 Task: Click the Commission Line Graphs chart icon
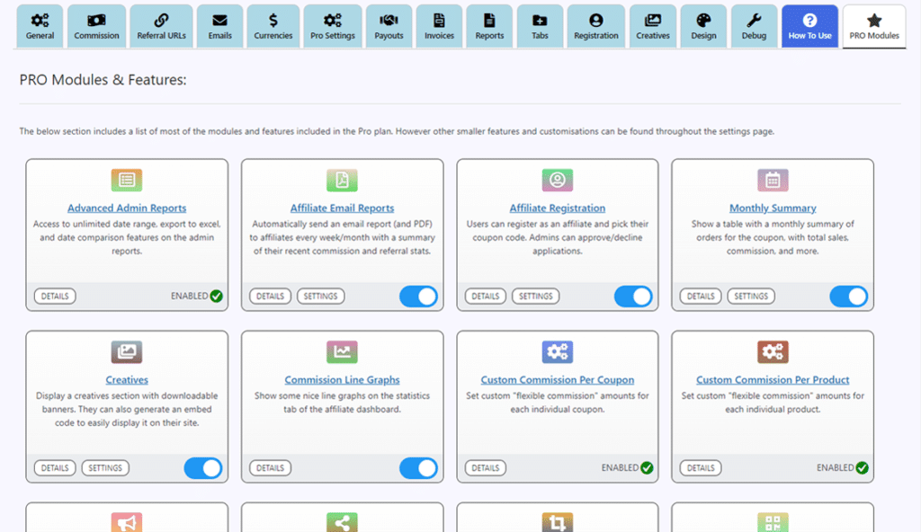click(342, 351)
